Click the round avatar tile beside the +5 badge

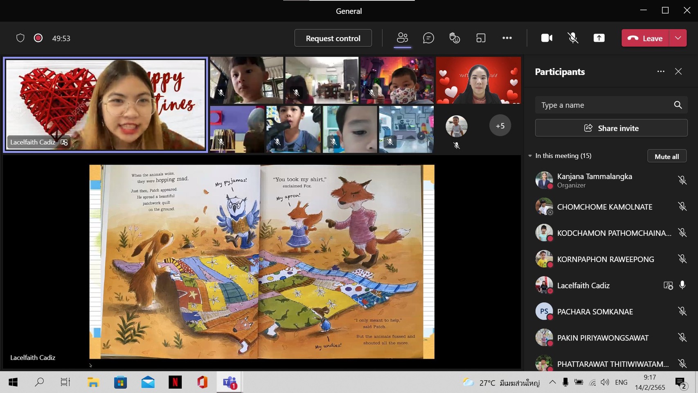[457, 126]
